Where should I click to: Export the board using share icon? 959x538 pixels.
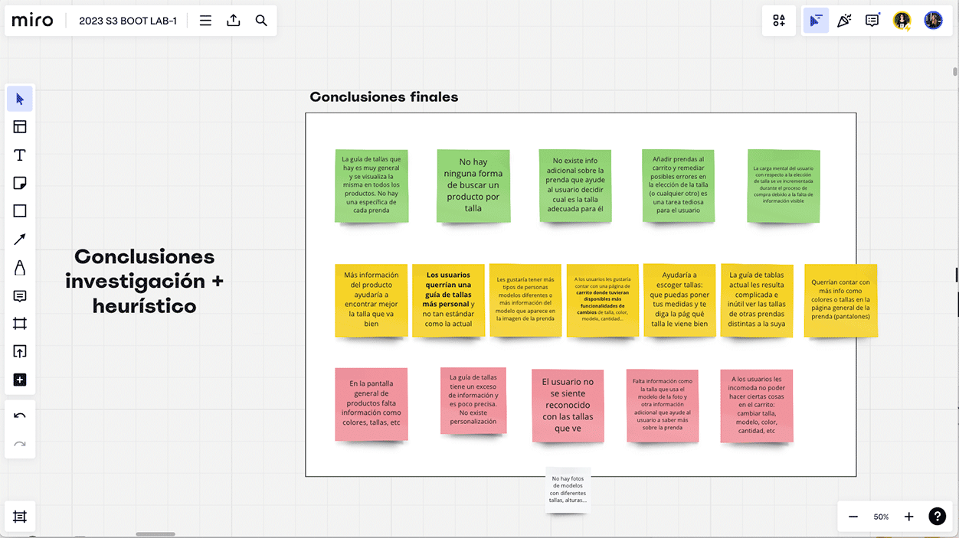point(234,21)
